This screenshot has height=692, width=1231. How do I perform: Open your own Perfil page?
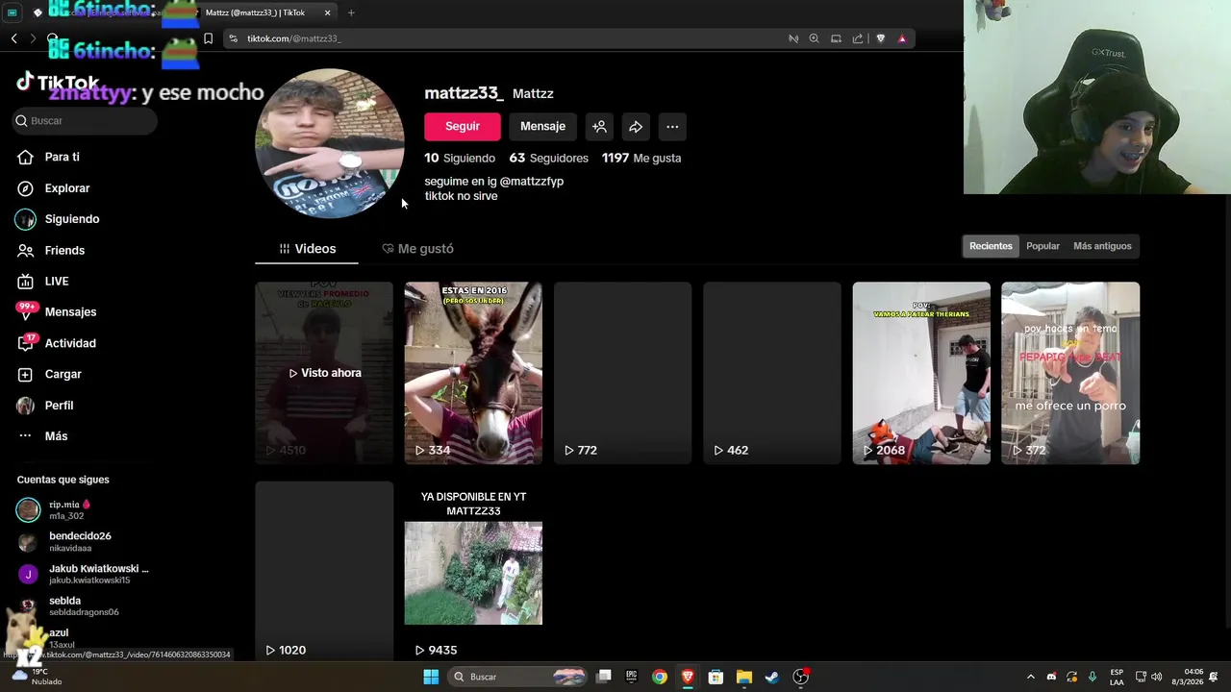[x=59, y=406]
